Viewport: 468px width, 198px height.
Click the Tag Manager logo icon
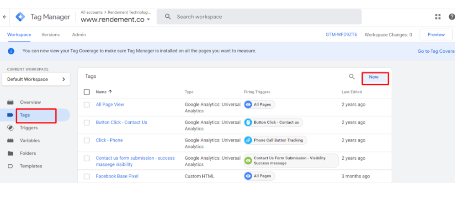[20, 17]
